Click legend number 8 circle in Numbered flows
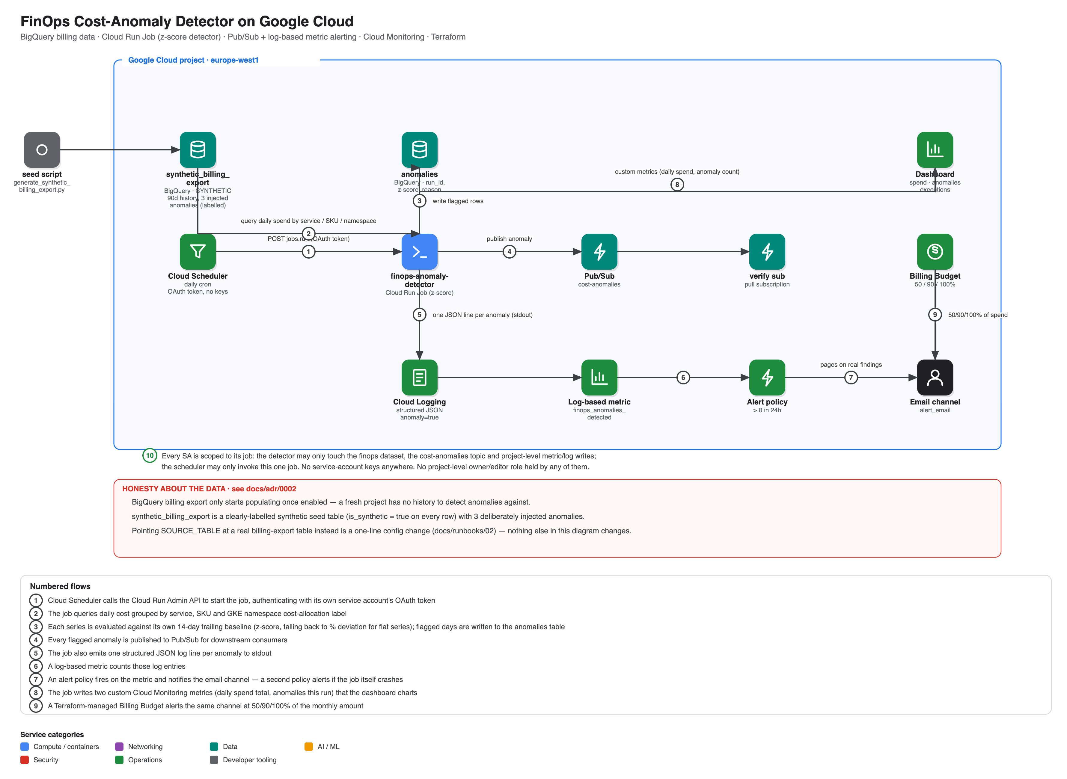1067x779 pixels. [36, 693]
